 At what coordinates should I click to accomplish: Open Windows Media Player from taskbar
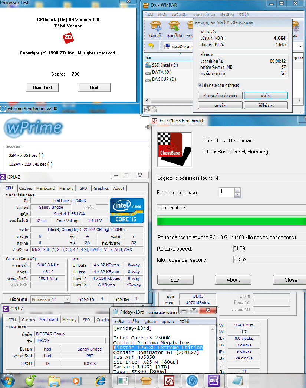tap(76, 381)
